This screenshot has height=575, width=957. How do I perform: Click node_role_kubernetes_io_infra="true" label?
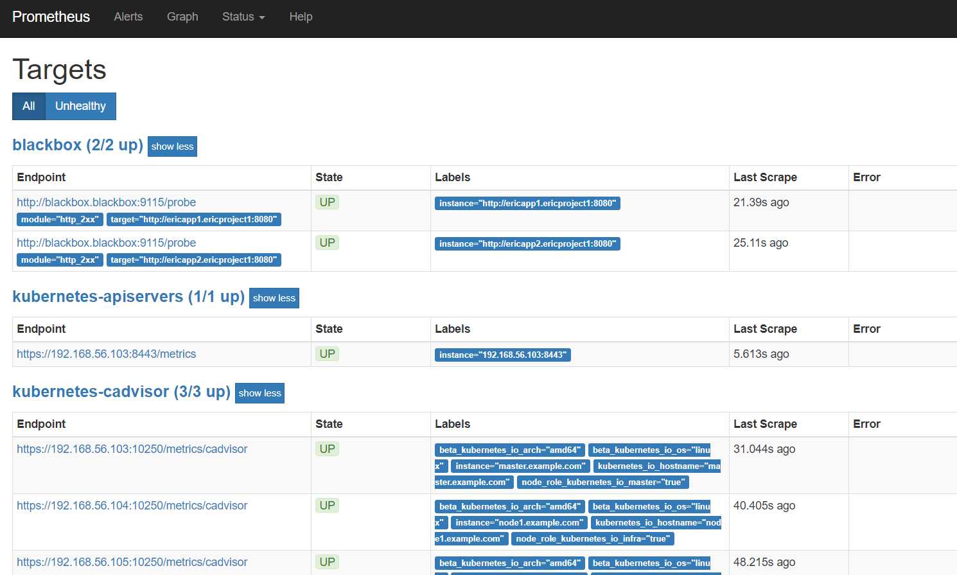coord(593,539)
